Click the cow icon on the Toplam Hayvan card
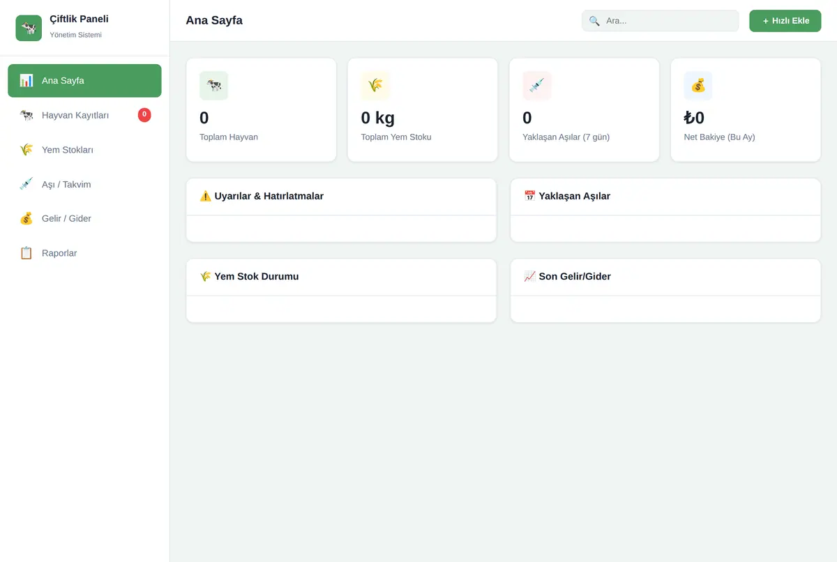 (x=213, y=86)
